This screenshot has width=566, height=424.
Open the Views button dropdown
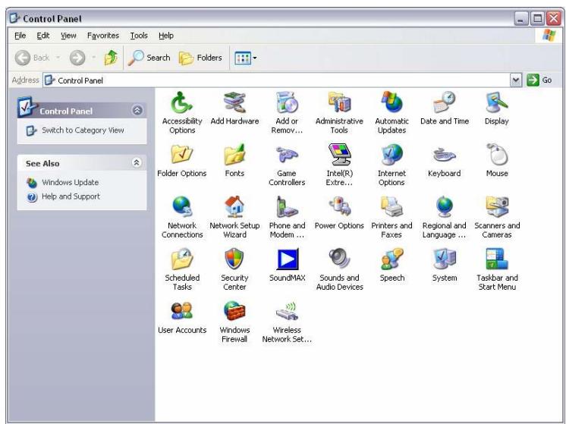click(x=254, y=58)
